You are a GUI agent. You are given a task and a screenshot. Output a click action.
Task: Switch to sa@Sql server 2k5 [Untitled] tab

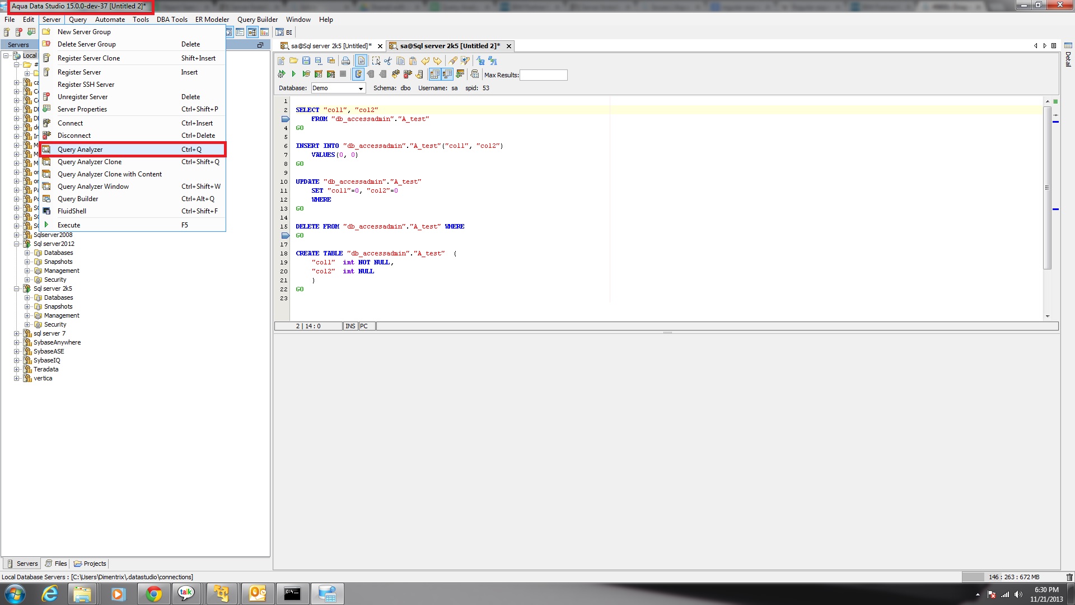(x=330, y=46)
